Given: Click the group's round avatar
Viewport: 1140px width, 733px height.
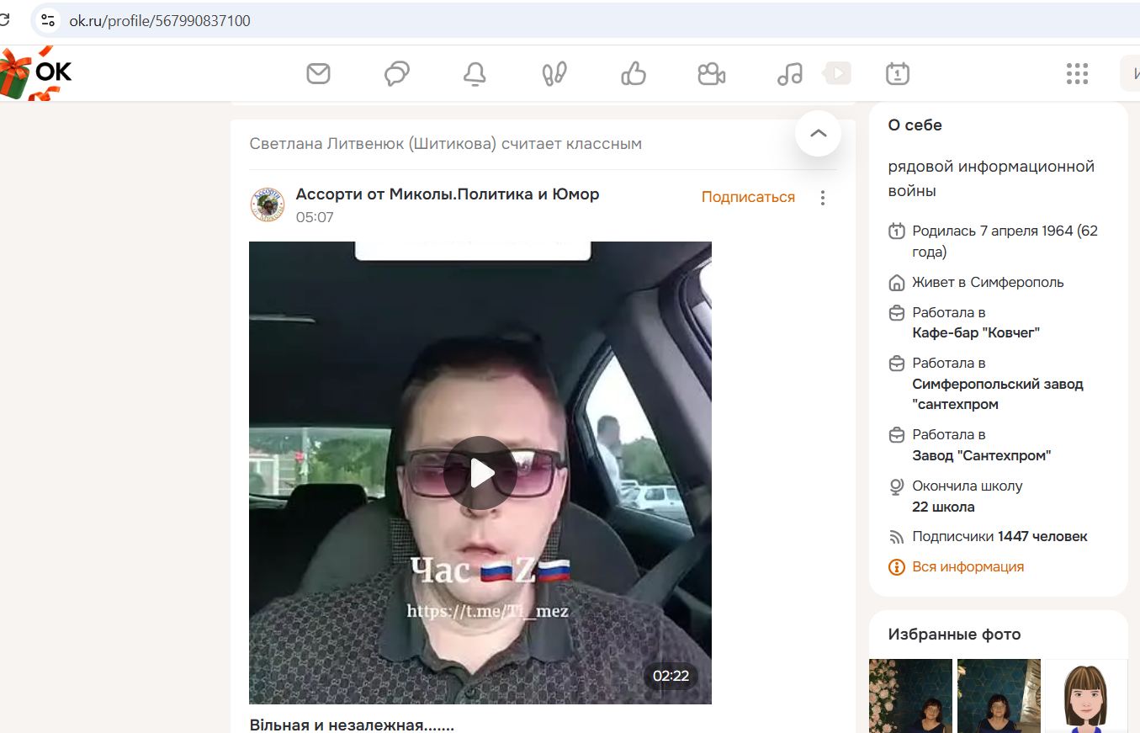Looking at the screenshot, I should [x=268, y=204].
